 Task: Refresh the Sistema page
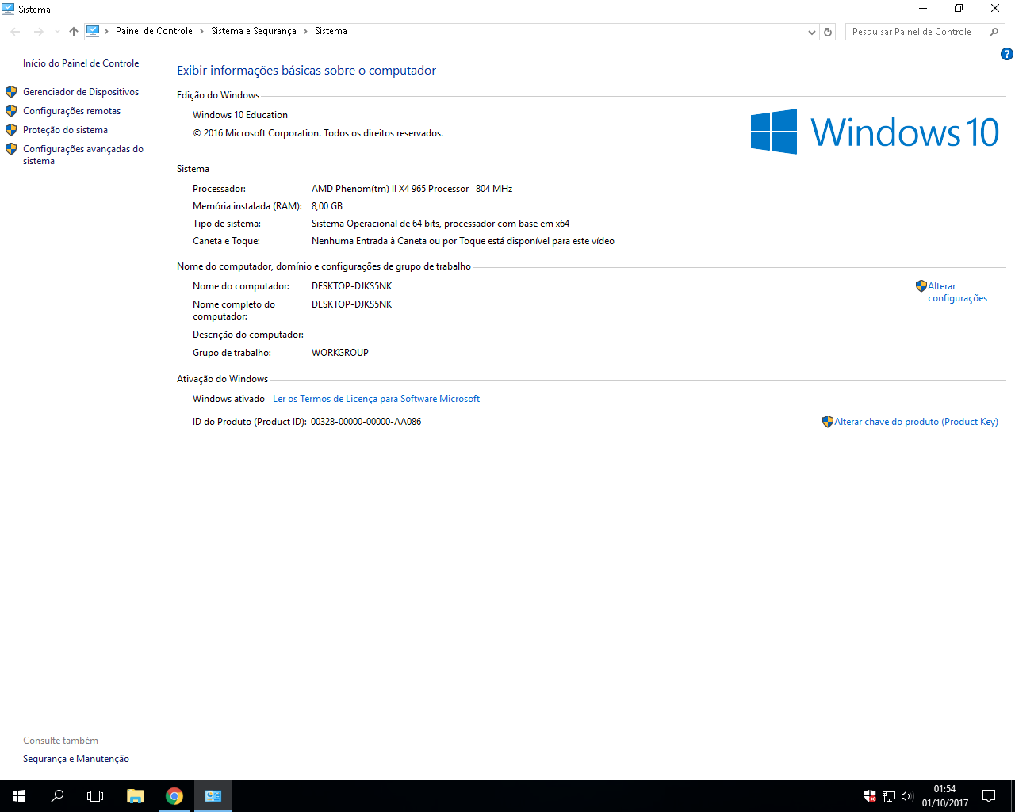[x=828, y=32]
